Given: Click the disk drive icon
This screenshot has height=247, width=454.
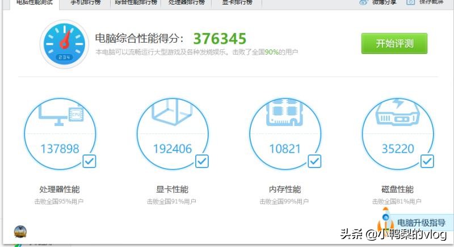Looking at the screenshot, I should point(397,112).
